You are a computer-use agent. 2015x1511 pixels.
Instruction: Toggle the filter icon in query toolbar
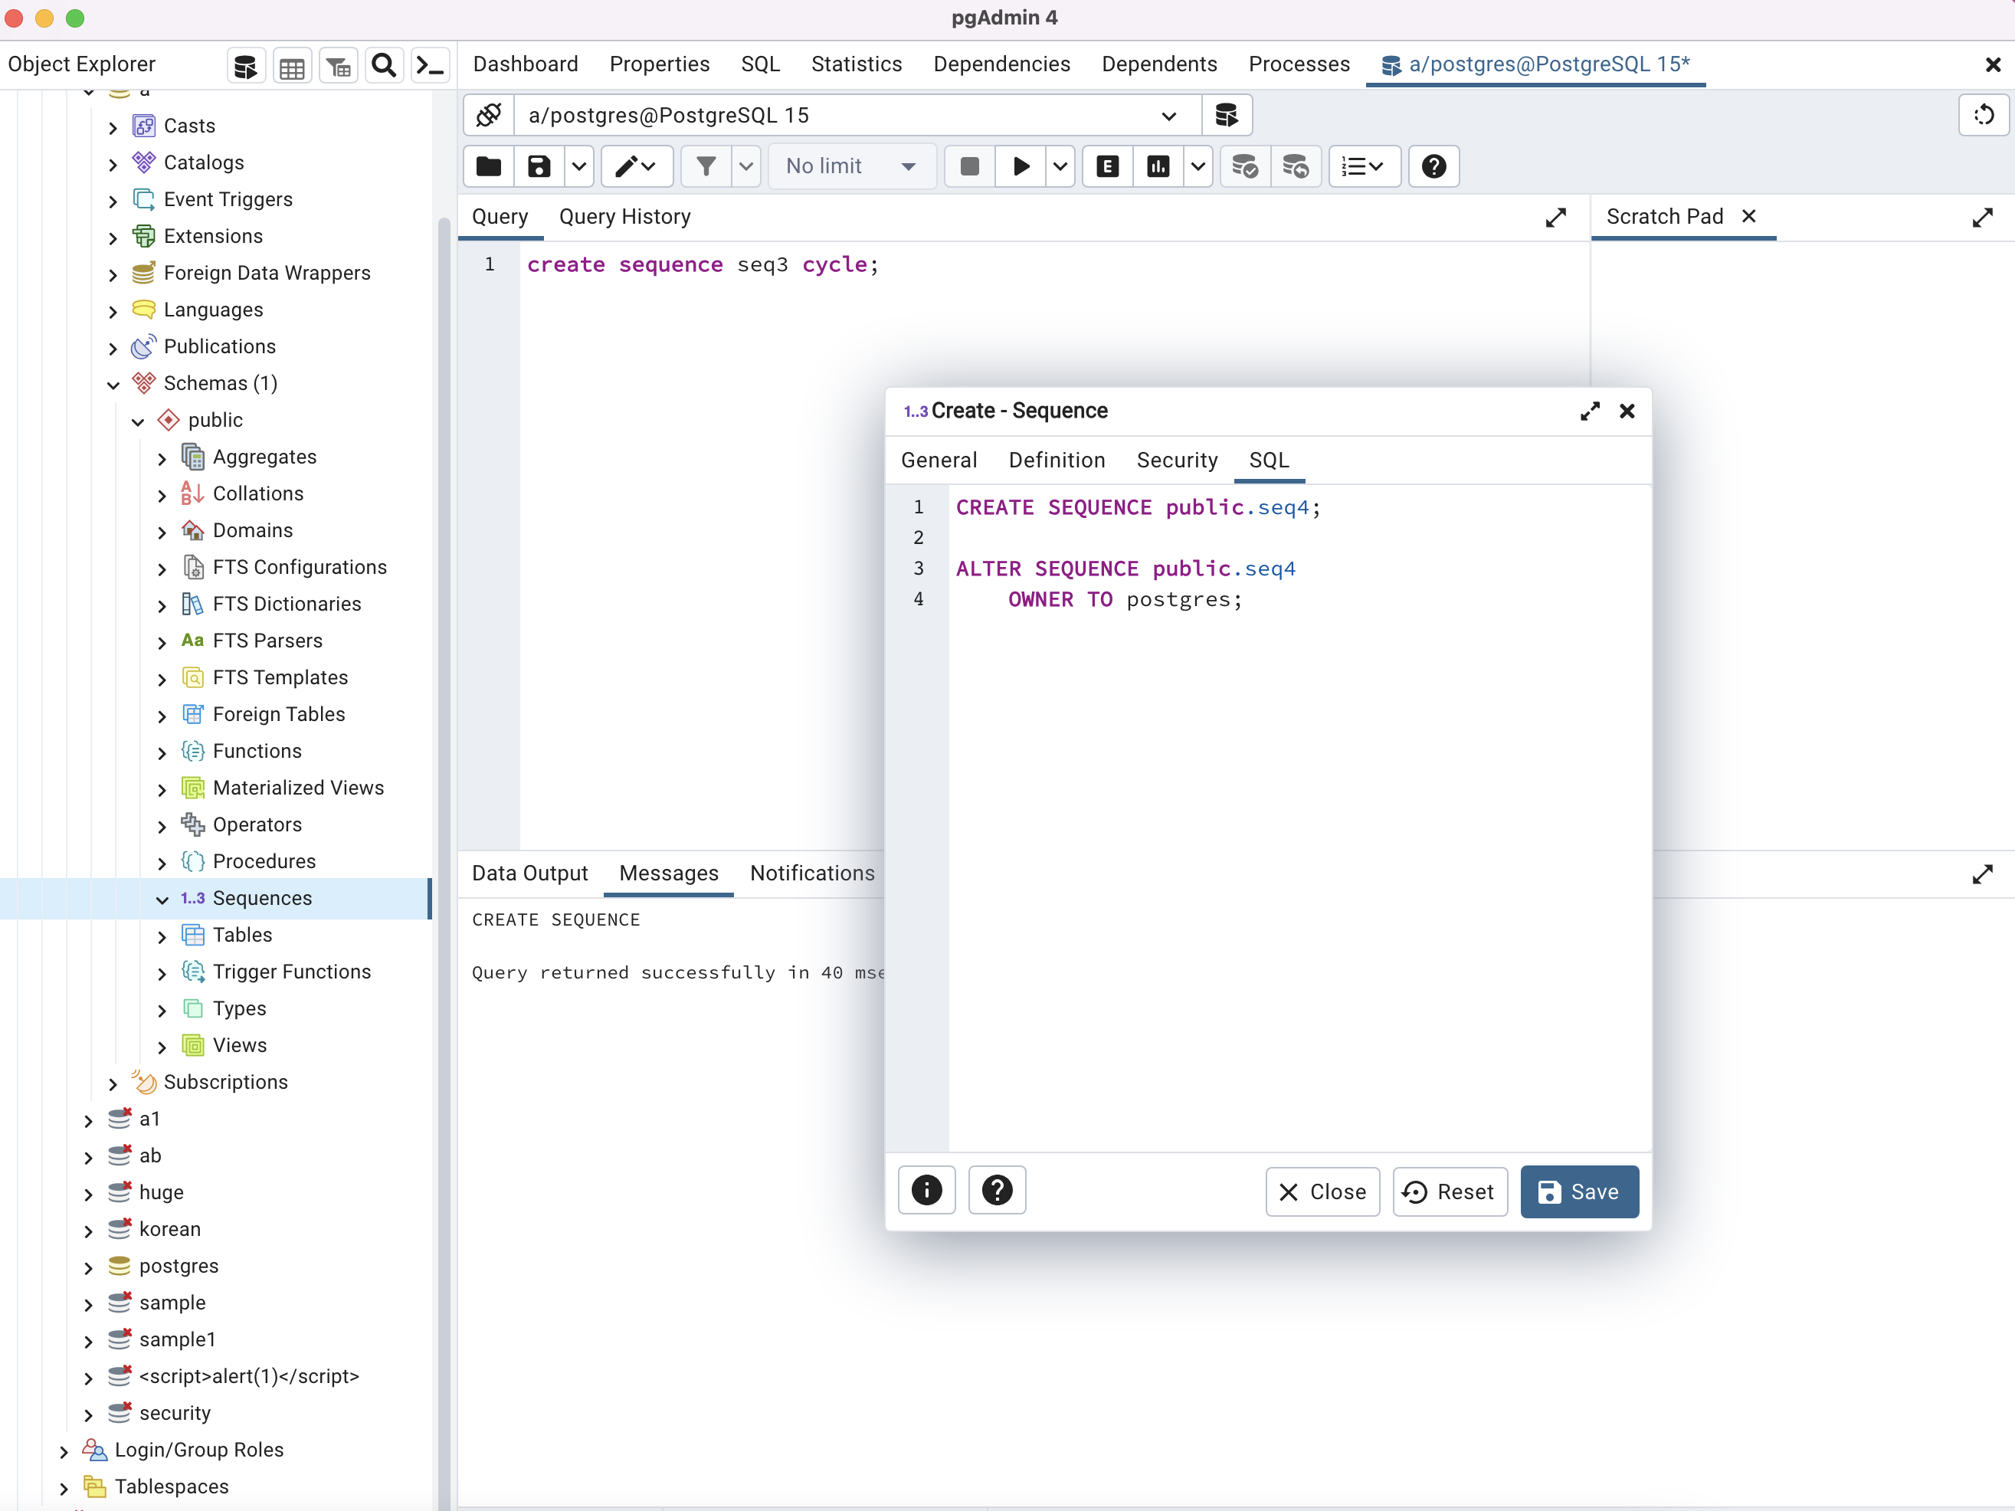pyautogui.click(x=706, y=167)
